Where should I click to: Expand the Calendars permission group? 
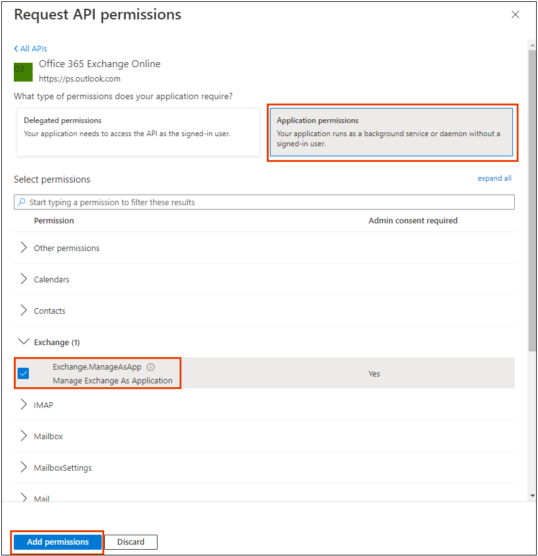coord(23,279)
